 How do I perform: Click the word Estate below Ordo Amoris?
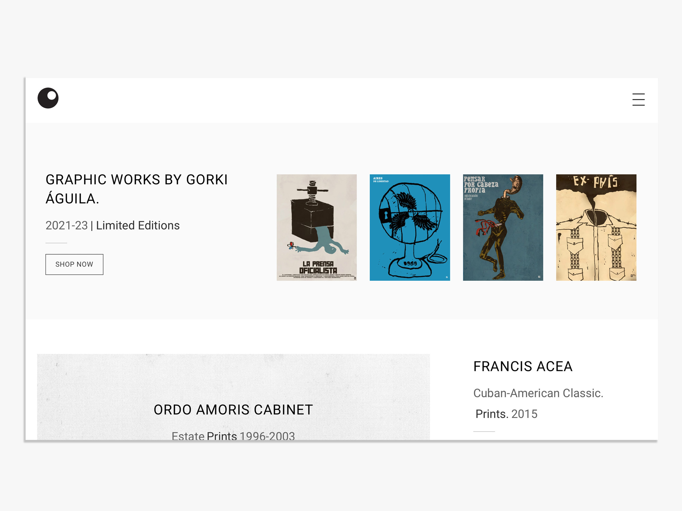tap(188, 435)
